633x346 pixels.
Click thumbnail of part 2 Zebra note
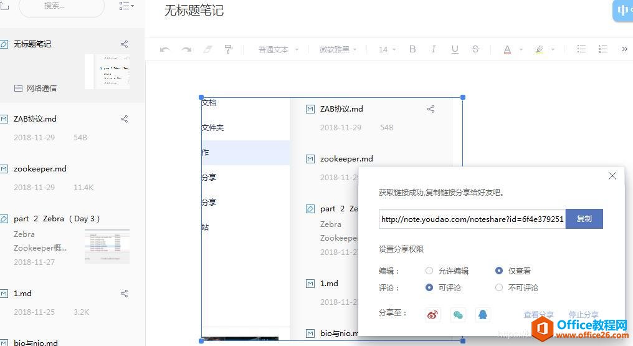tap(107, 246)
